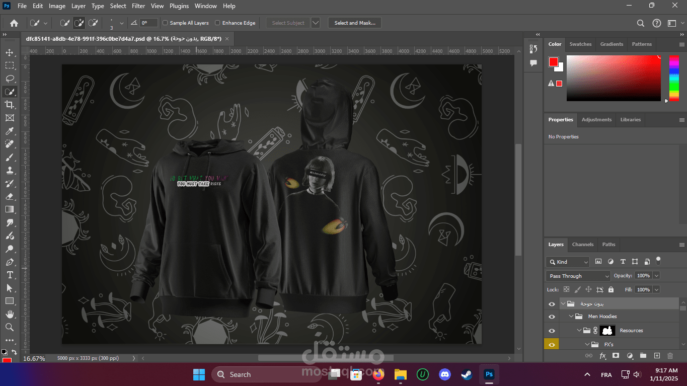
Task: Select the Path Selection tool
Action: pyautogui.click(x=10, y=288)
